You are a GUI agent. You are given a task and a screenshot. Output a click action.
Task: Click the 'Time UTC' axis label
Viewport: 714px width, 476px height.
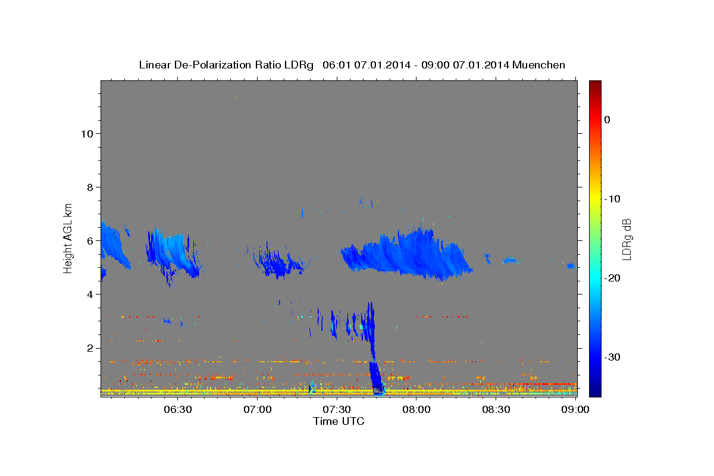(x=339, y=421)
